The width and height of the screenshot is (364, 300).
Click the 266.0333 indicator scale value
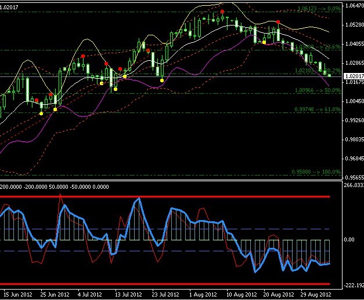[x=354, y=185]
